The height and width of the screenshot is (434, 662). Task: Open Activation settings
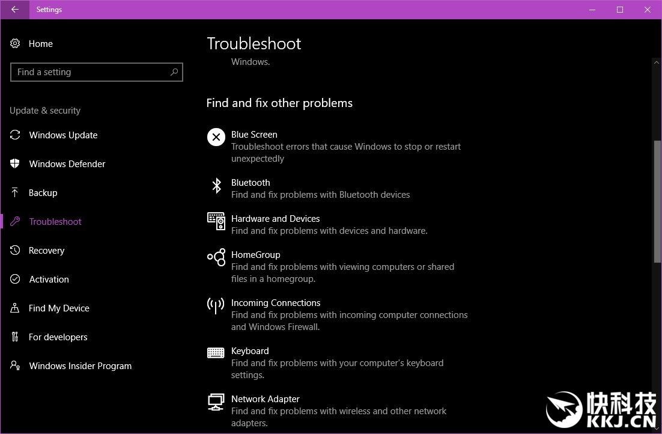pyautogui.click(x=49, y=280)
